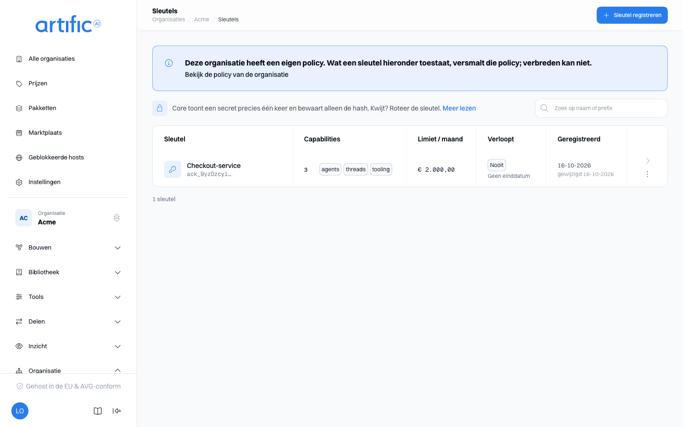Viewport: 683px width, 427px height.
Task: Click the € 2.000,00 limit value
Action: click(x=436, y=170)
